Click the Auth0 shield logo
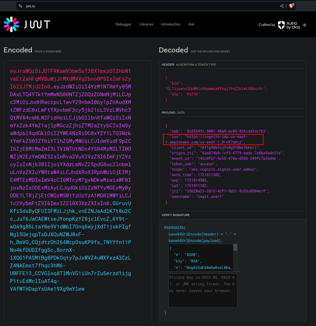 click(281, 25)
